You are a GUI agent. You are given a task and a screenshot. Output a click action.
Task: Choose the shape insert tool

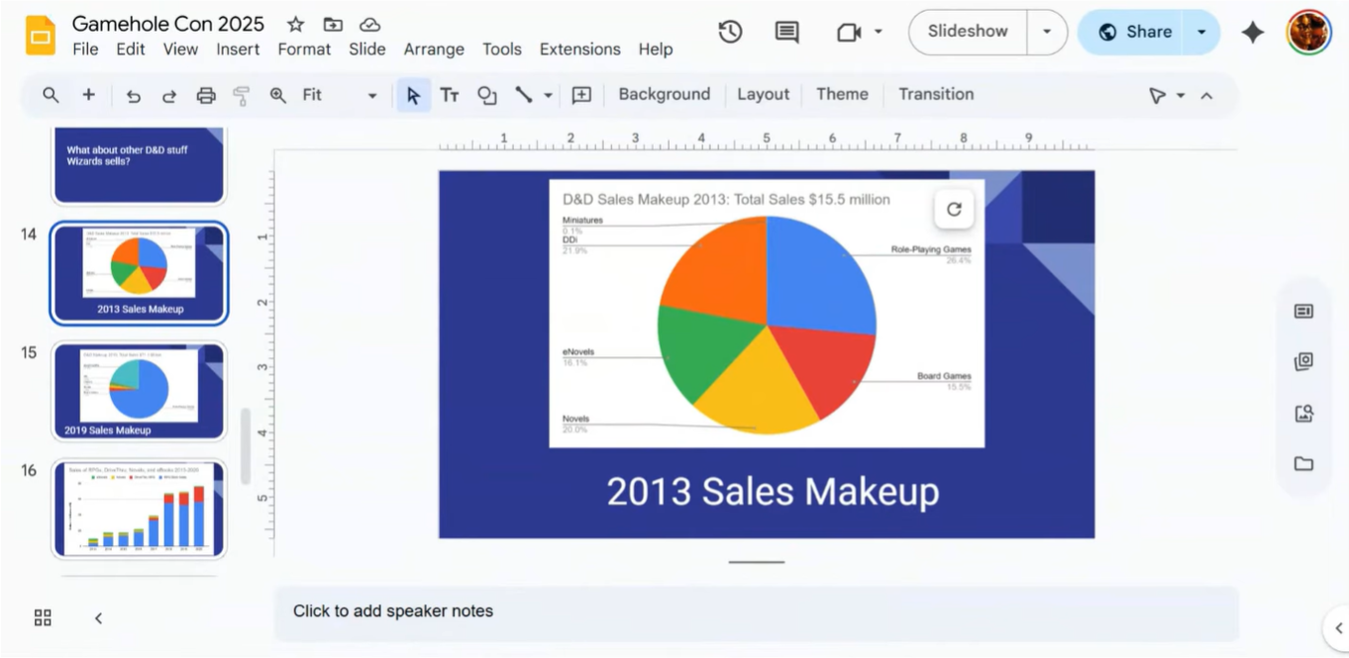(486, 95)
